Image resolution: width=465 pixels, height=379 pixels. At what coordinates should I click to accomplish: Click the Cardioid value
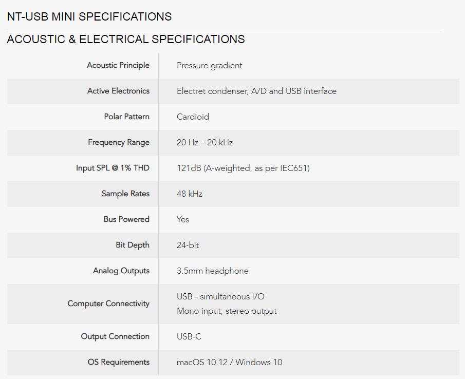coord(193,117)
